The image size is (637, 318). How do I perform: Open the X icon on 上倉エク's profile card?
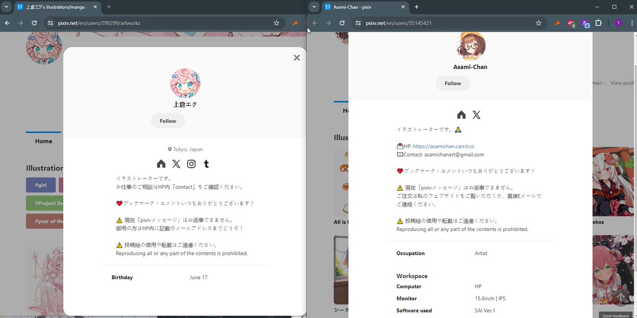176,164
